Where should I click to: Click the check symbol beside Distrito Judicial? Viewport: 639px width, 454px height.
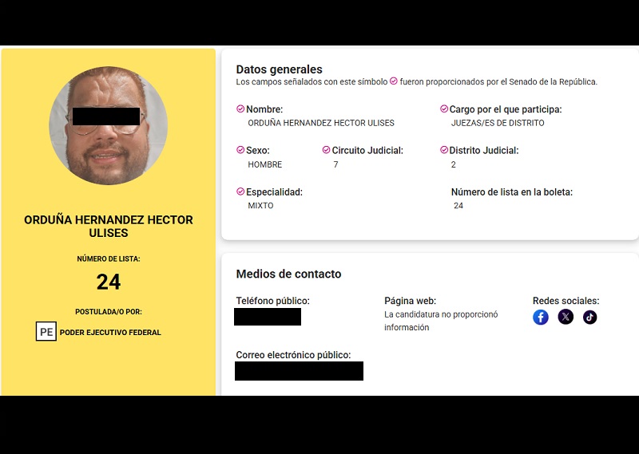444,150
